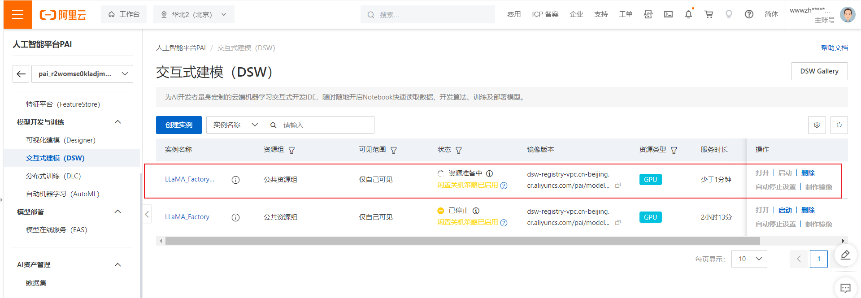Open the Cloud Shell terminal icon
Image resolution: width=861 pixels, height=298 pixels.
(x=668, y=14)
